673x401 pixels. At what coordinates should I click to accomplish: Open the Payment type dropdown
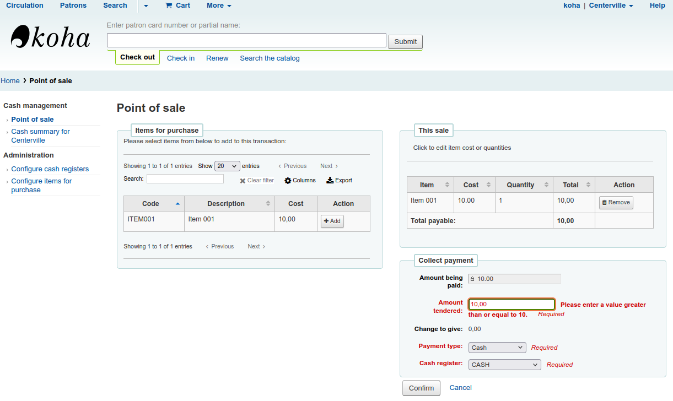[497, 348]
